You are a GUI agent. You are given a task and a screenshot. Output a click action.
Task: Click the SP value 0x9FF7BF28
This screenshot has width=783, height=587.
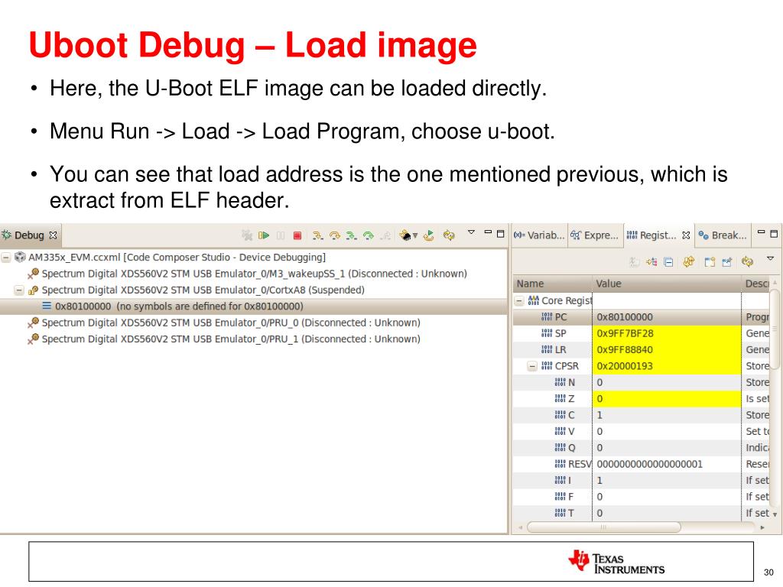667,333
